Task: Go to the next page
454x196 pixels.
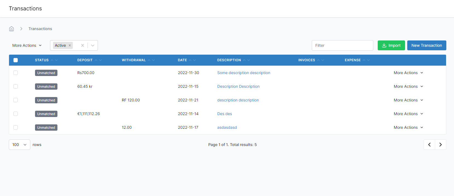Action: (441, 145)
